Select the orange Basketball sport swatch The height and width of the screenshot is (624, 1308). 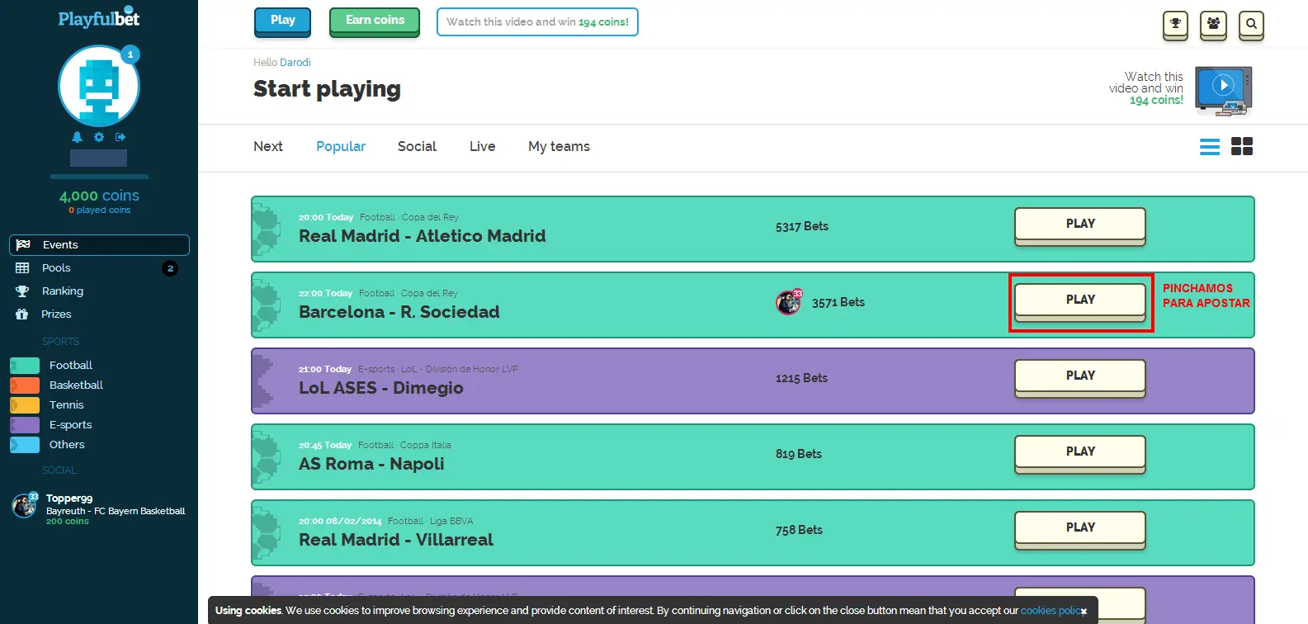(x=25, y=385)
